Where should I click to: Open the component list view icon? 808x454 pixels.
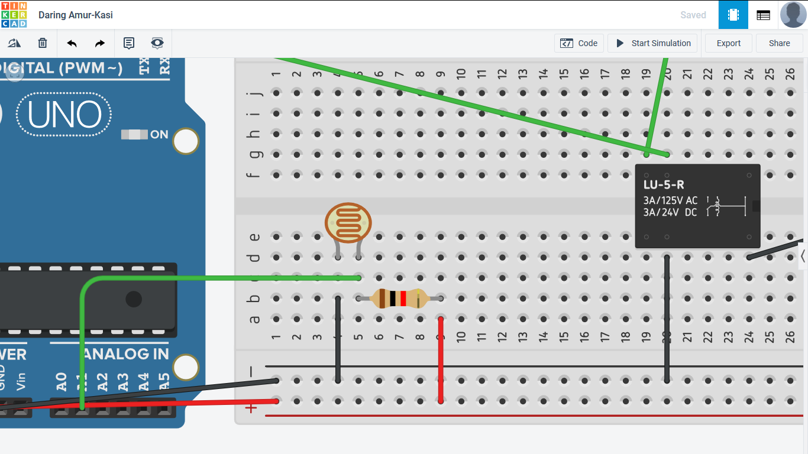tap(764, 15)
